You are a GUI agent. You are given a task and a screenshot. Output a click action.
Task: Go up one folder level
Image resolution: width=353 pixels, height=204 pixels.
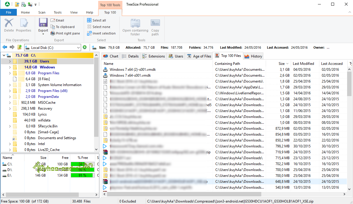tap(19, 47)
